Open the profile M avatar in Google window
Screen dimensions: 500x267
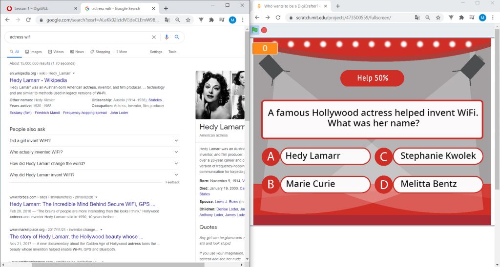coord(232,19)
